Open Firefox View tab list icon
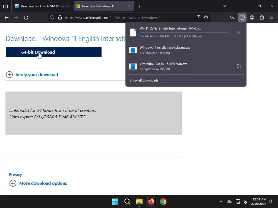278x208 pixels. point(5,6)
